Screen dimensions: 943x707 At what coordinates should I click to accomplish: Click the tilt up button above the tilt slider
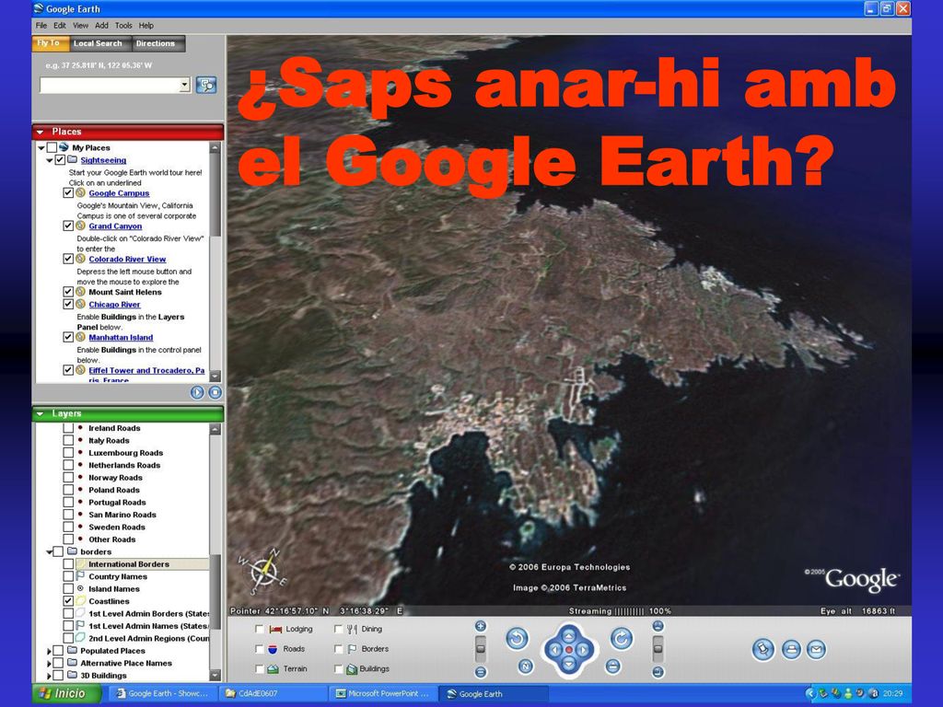click(x=658, y=626)
